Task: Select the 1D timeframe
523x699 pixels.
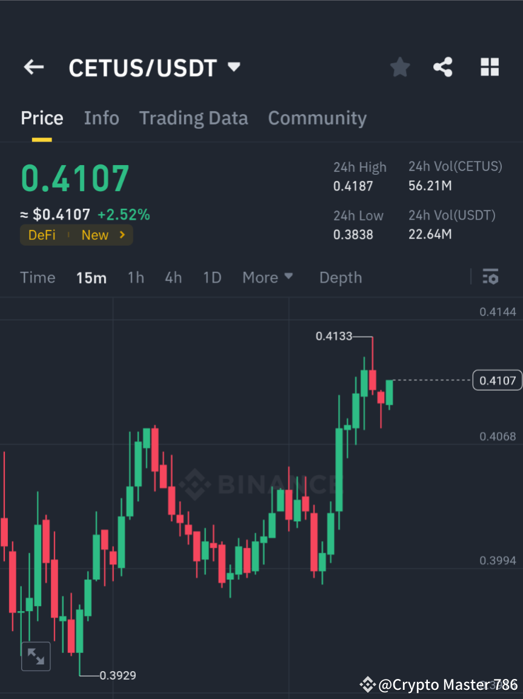Action: tap(212, 277)
